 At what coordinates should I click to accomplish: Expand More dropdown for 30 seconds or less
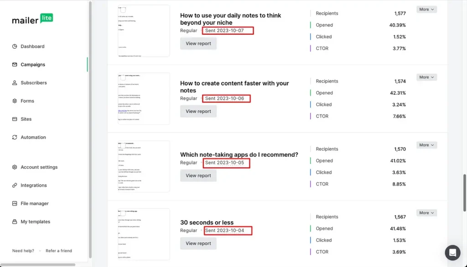click(x=426, y=213)
